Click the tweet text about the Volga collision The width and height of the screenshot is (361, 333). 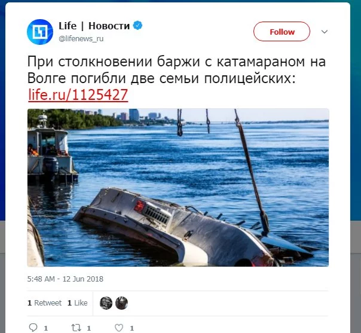pos(176,70)
